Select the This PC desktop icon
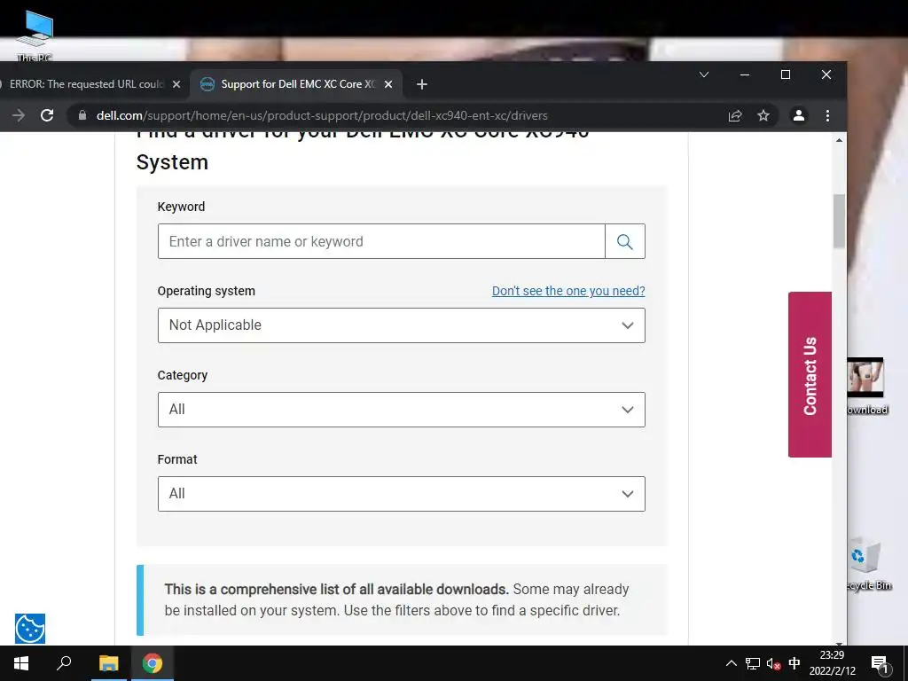This screenshot has height=681, width=908. 35,35
